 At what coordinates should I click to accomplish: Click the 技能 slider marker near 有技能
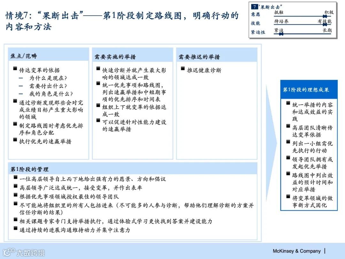325,24
